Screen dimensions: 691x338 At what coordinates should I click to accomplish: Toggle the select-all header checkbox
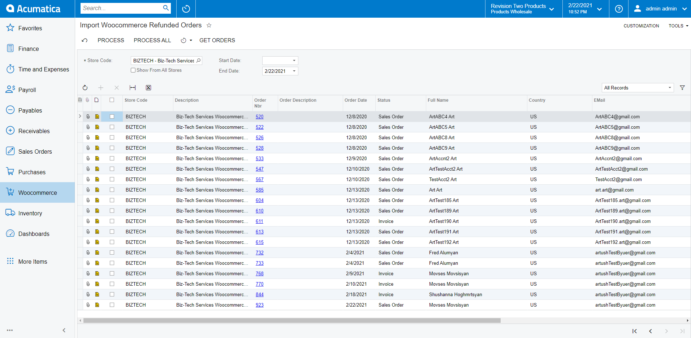pyautogui.click(x=112, y=100)
